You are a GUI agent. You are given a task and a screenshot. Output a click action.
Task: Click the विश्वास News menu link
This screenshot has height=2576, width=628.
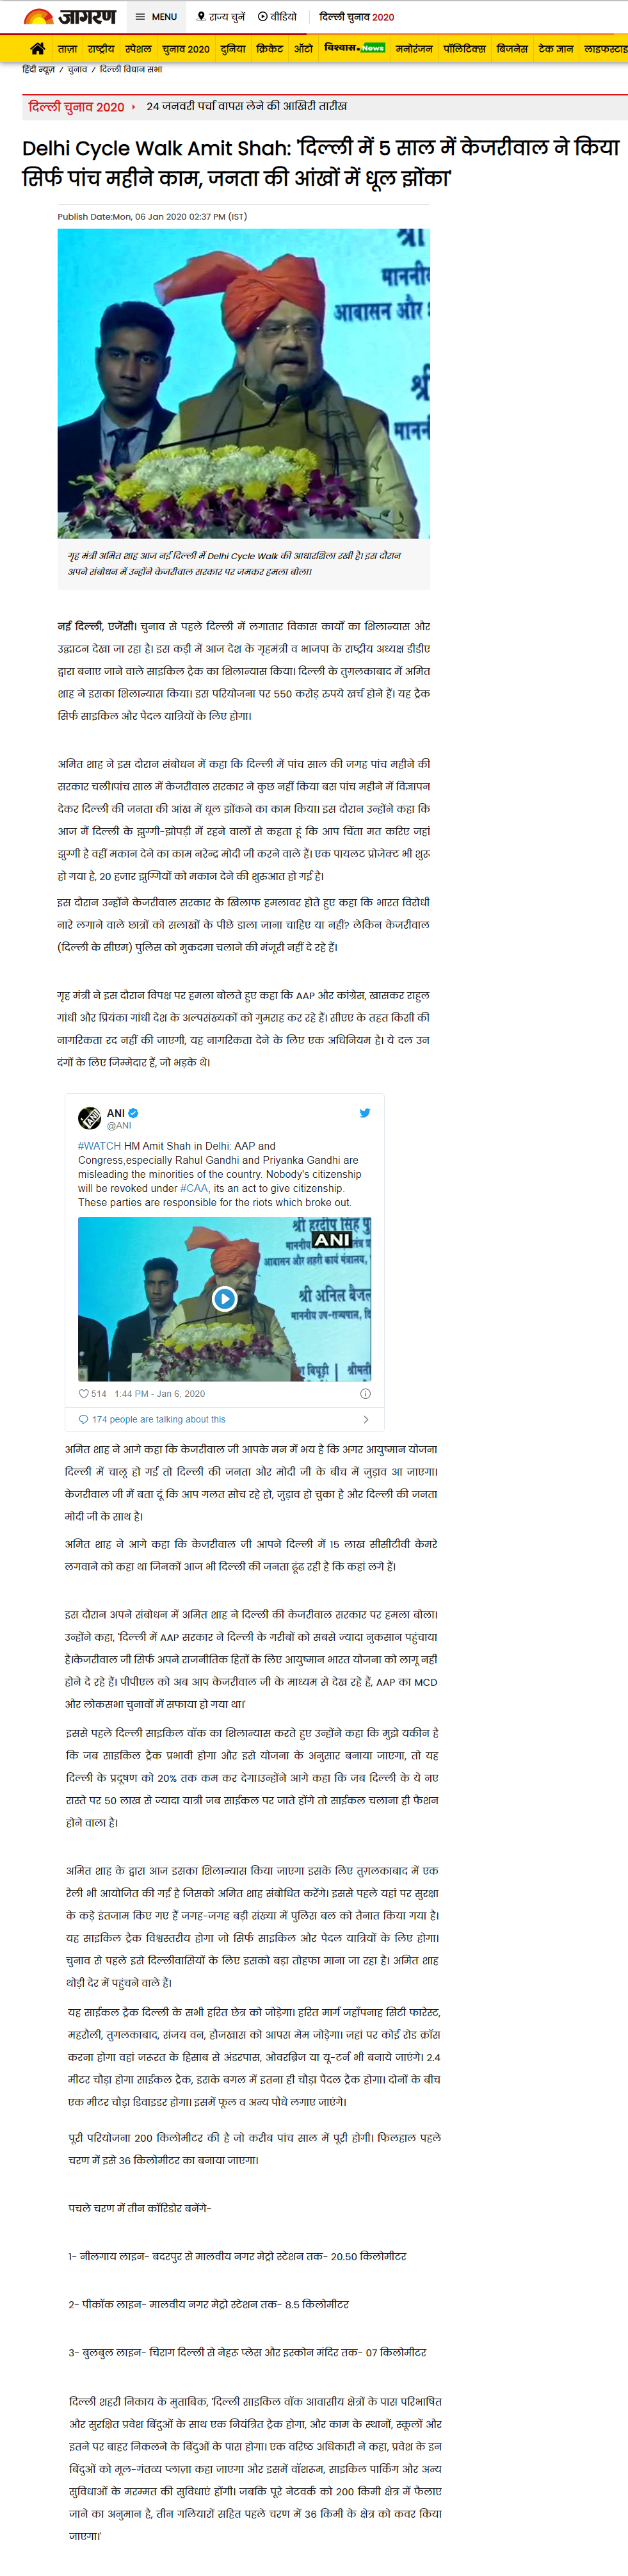(x=354, y=48)
